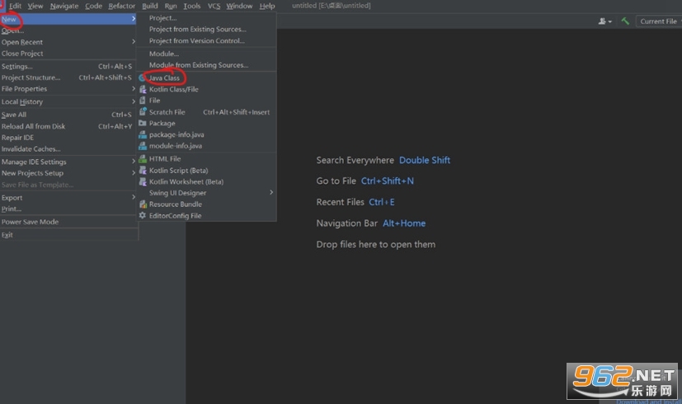Click the Package folder icon
Screen dimensions: 682x404
tap(142, 123)
